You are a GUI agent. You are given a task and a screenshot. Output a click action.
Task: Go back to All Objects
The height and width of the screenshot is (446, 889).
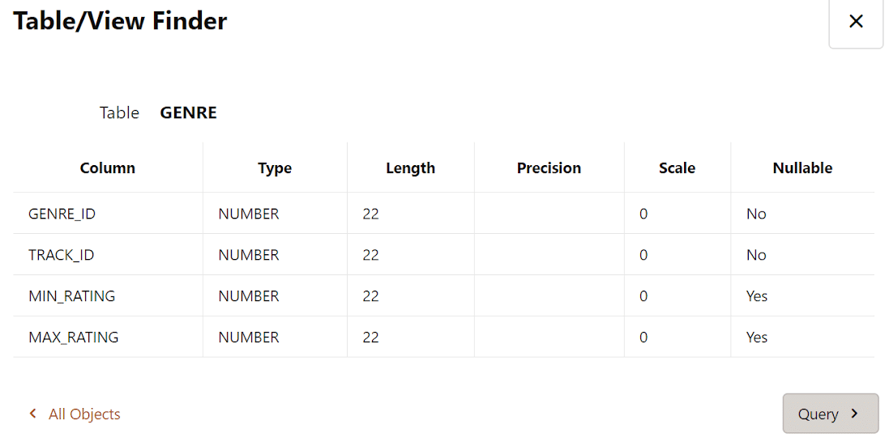(x=83, y=414)
